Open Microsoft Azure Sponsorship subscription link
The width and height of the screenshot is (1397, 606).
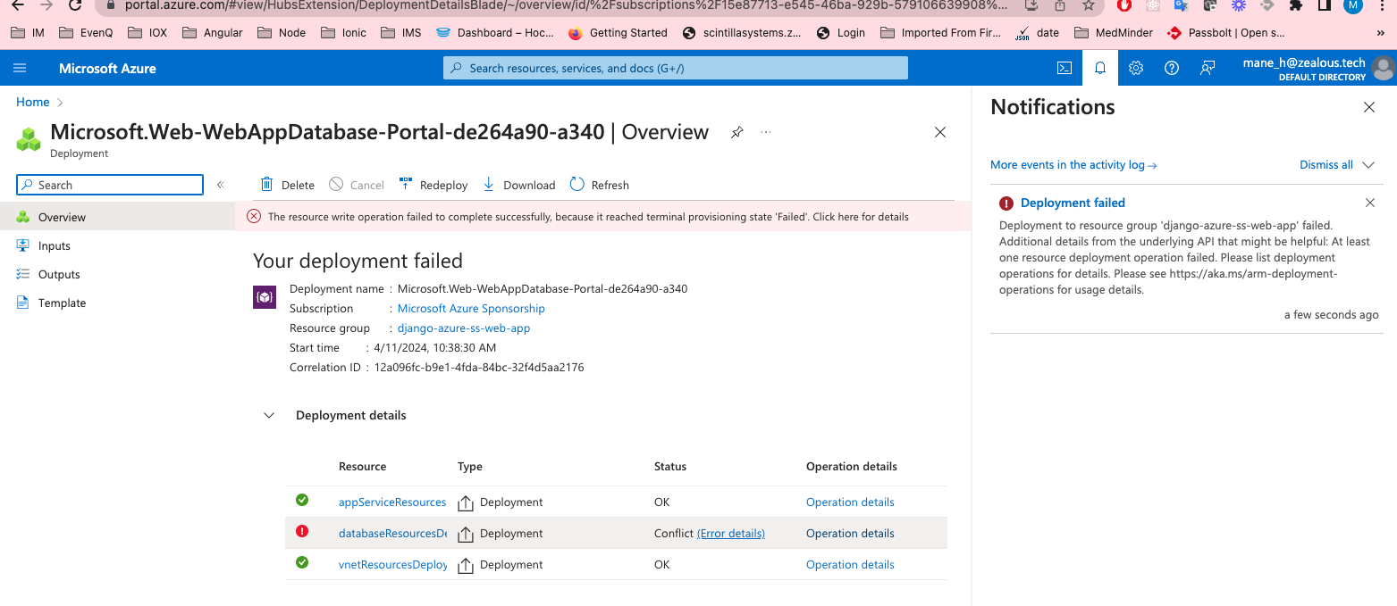(471, 309)
